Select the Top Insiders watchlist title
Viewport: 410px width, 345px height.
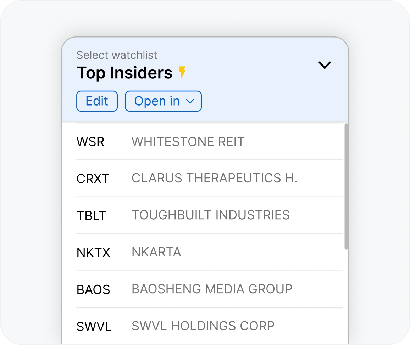(x=124, y=73)
